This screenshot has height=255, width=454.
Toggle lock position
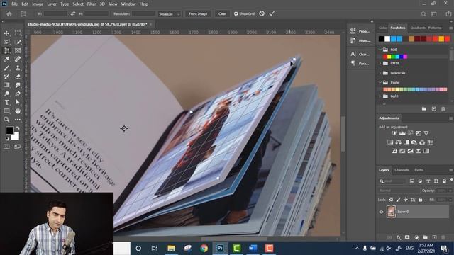pyautogui.click(x=406, y=200)
